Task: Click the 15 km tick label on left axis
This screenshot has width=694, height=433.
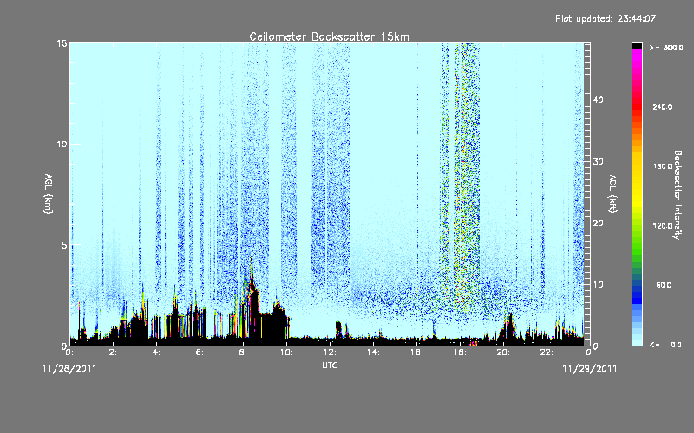Action: [62, 43]
